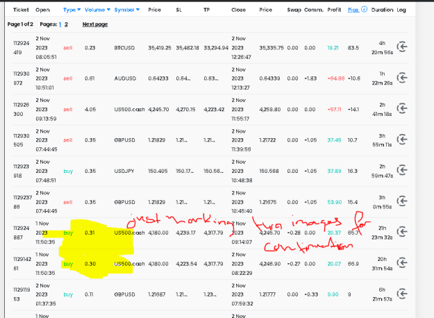Expand the Type filter dropdown
Image resolution: width=434 pixels, height=318 pixels.
click(79, 10)
